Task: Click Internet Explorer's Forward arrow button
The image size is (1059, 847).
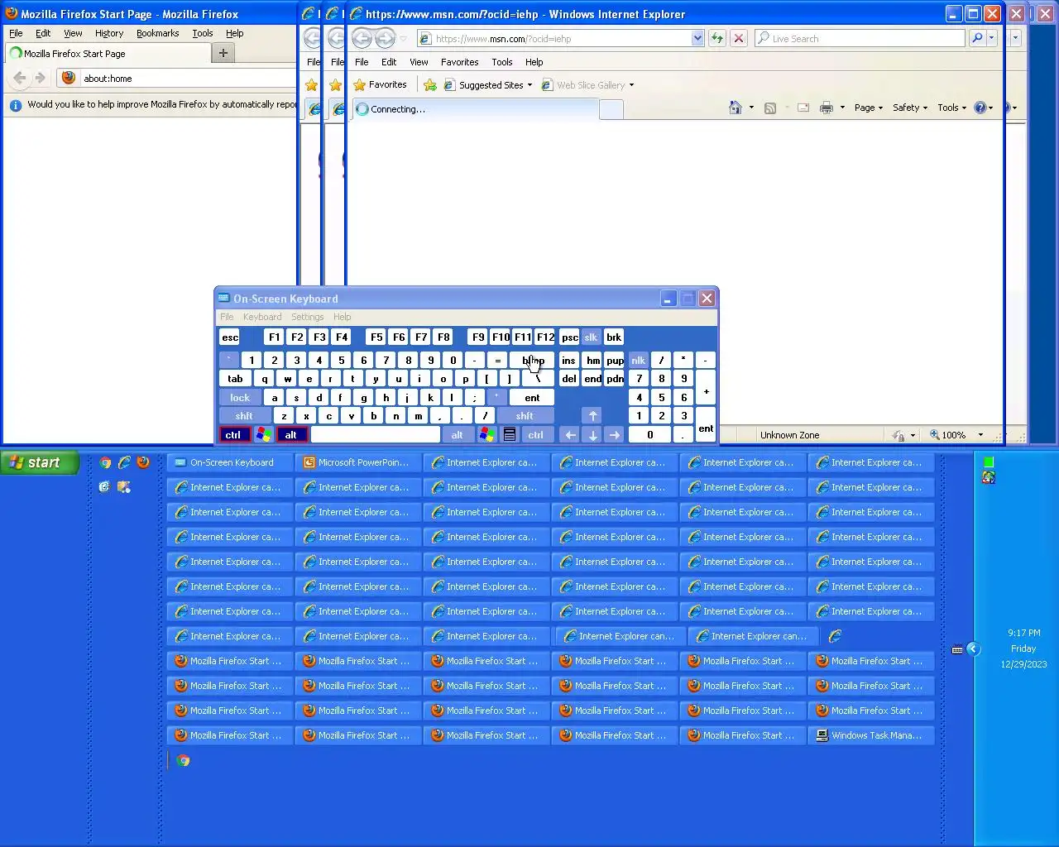Action: click(385, 38)
